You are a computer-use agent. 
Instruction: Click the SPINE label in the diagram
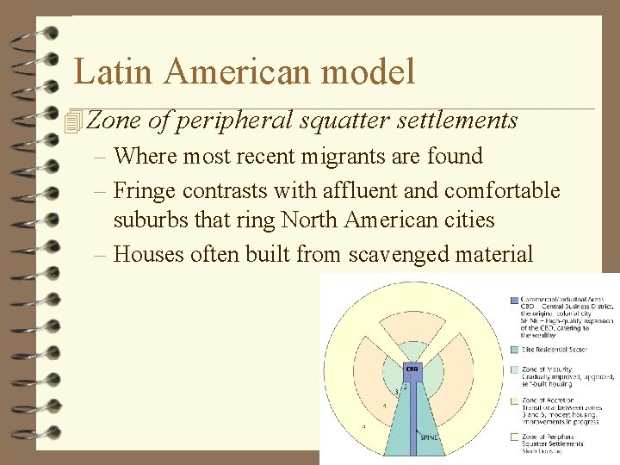pyautogui.click(x=429, y=437)
